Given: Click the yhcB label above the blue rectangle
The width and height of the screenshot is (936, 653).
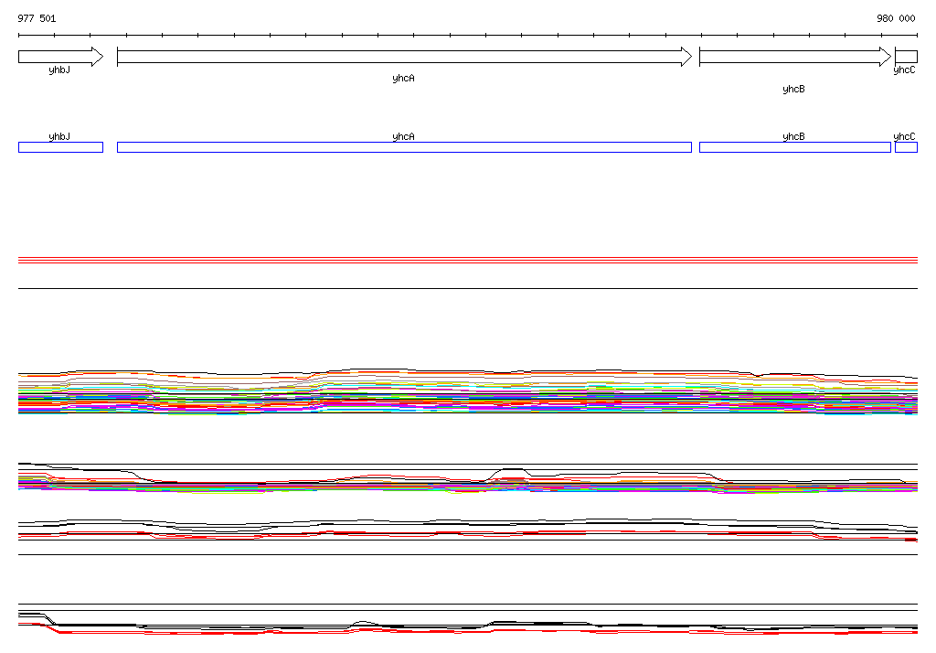Looking at the screenshot, I should (x=794, y=136).
